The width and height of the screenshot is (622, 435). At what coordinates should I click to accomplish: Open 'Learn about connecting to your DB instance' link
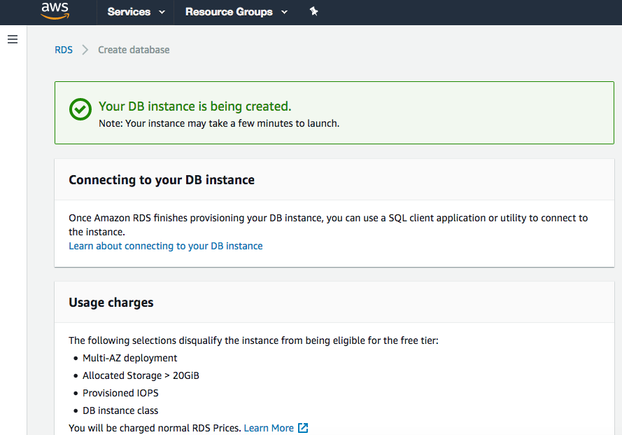click(x=166, y=246)
